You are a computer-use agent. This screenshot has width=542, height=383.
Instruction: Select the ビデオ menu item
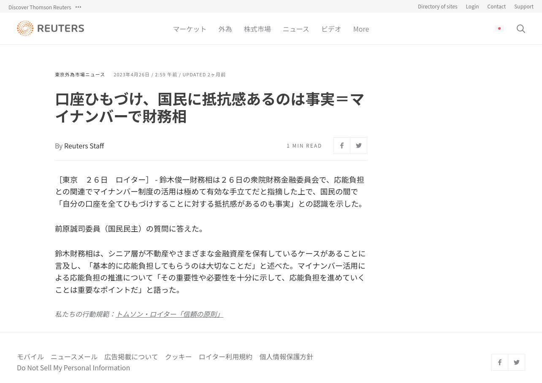point(331,29)
